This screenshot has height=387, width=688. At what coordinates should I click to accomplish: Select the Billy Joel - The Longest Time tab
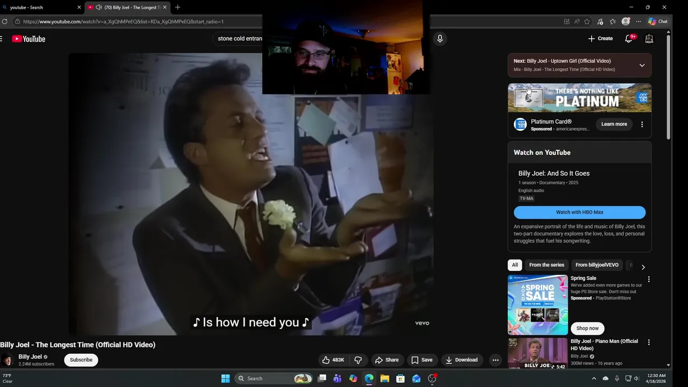coord(128,7)
